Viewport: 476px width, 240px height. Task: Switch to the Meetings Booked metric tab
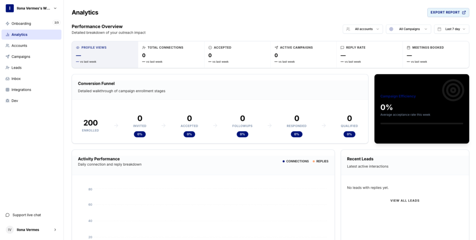pyautogui.click(x=436, y=54)
